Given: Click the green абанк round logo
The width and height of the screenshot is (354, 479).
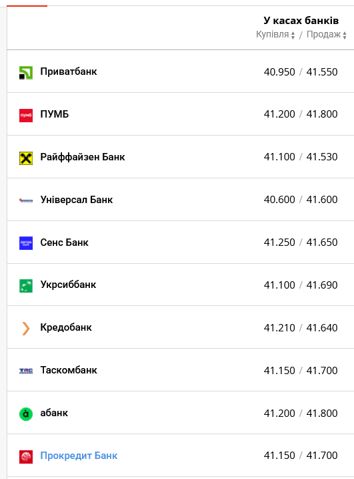Looking at the screenshot, I should point(26,414).
